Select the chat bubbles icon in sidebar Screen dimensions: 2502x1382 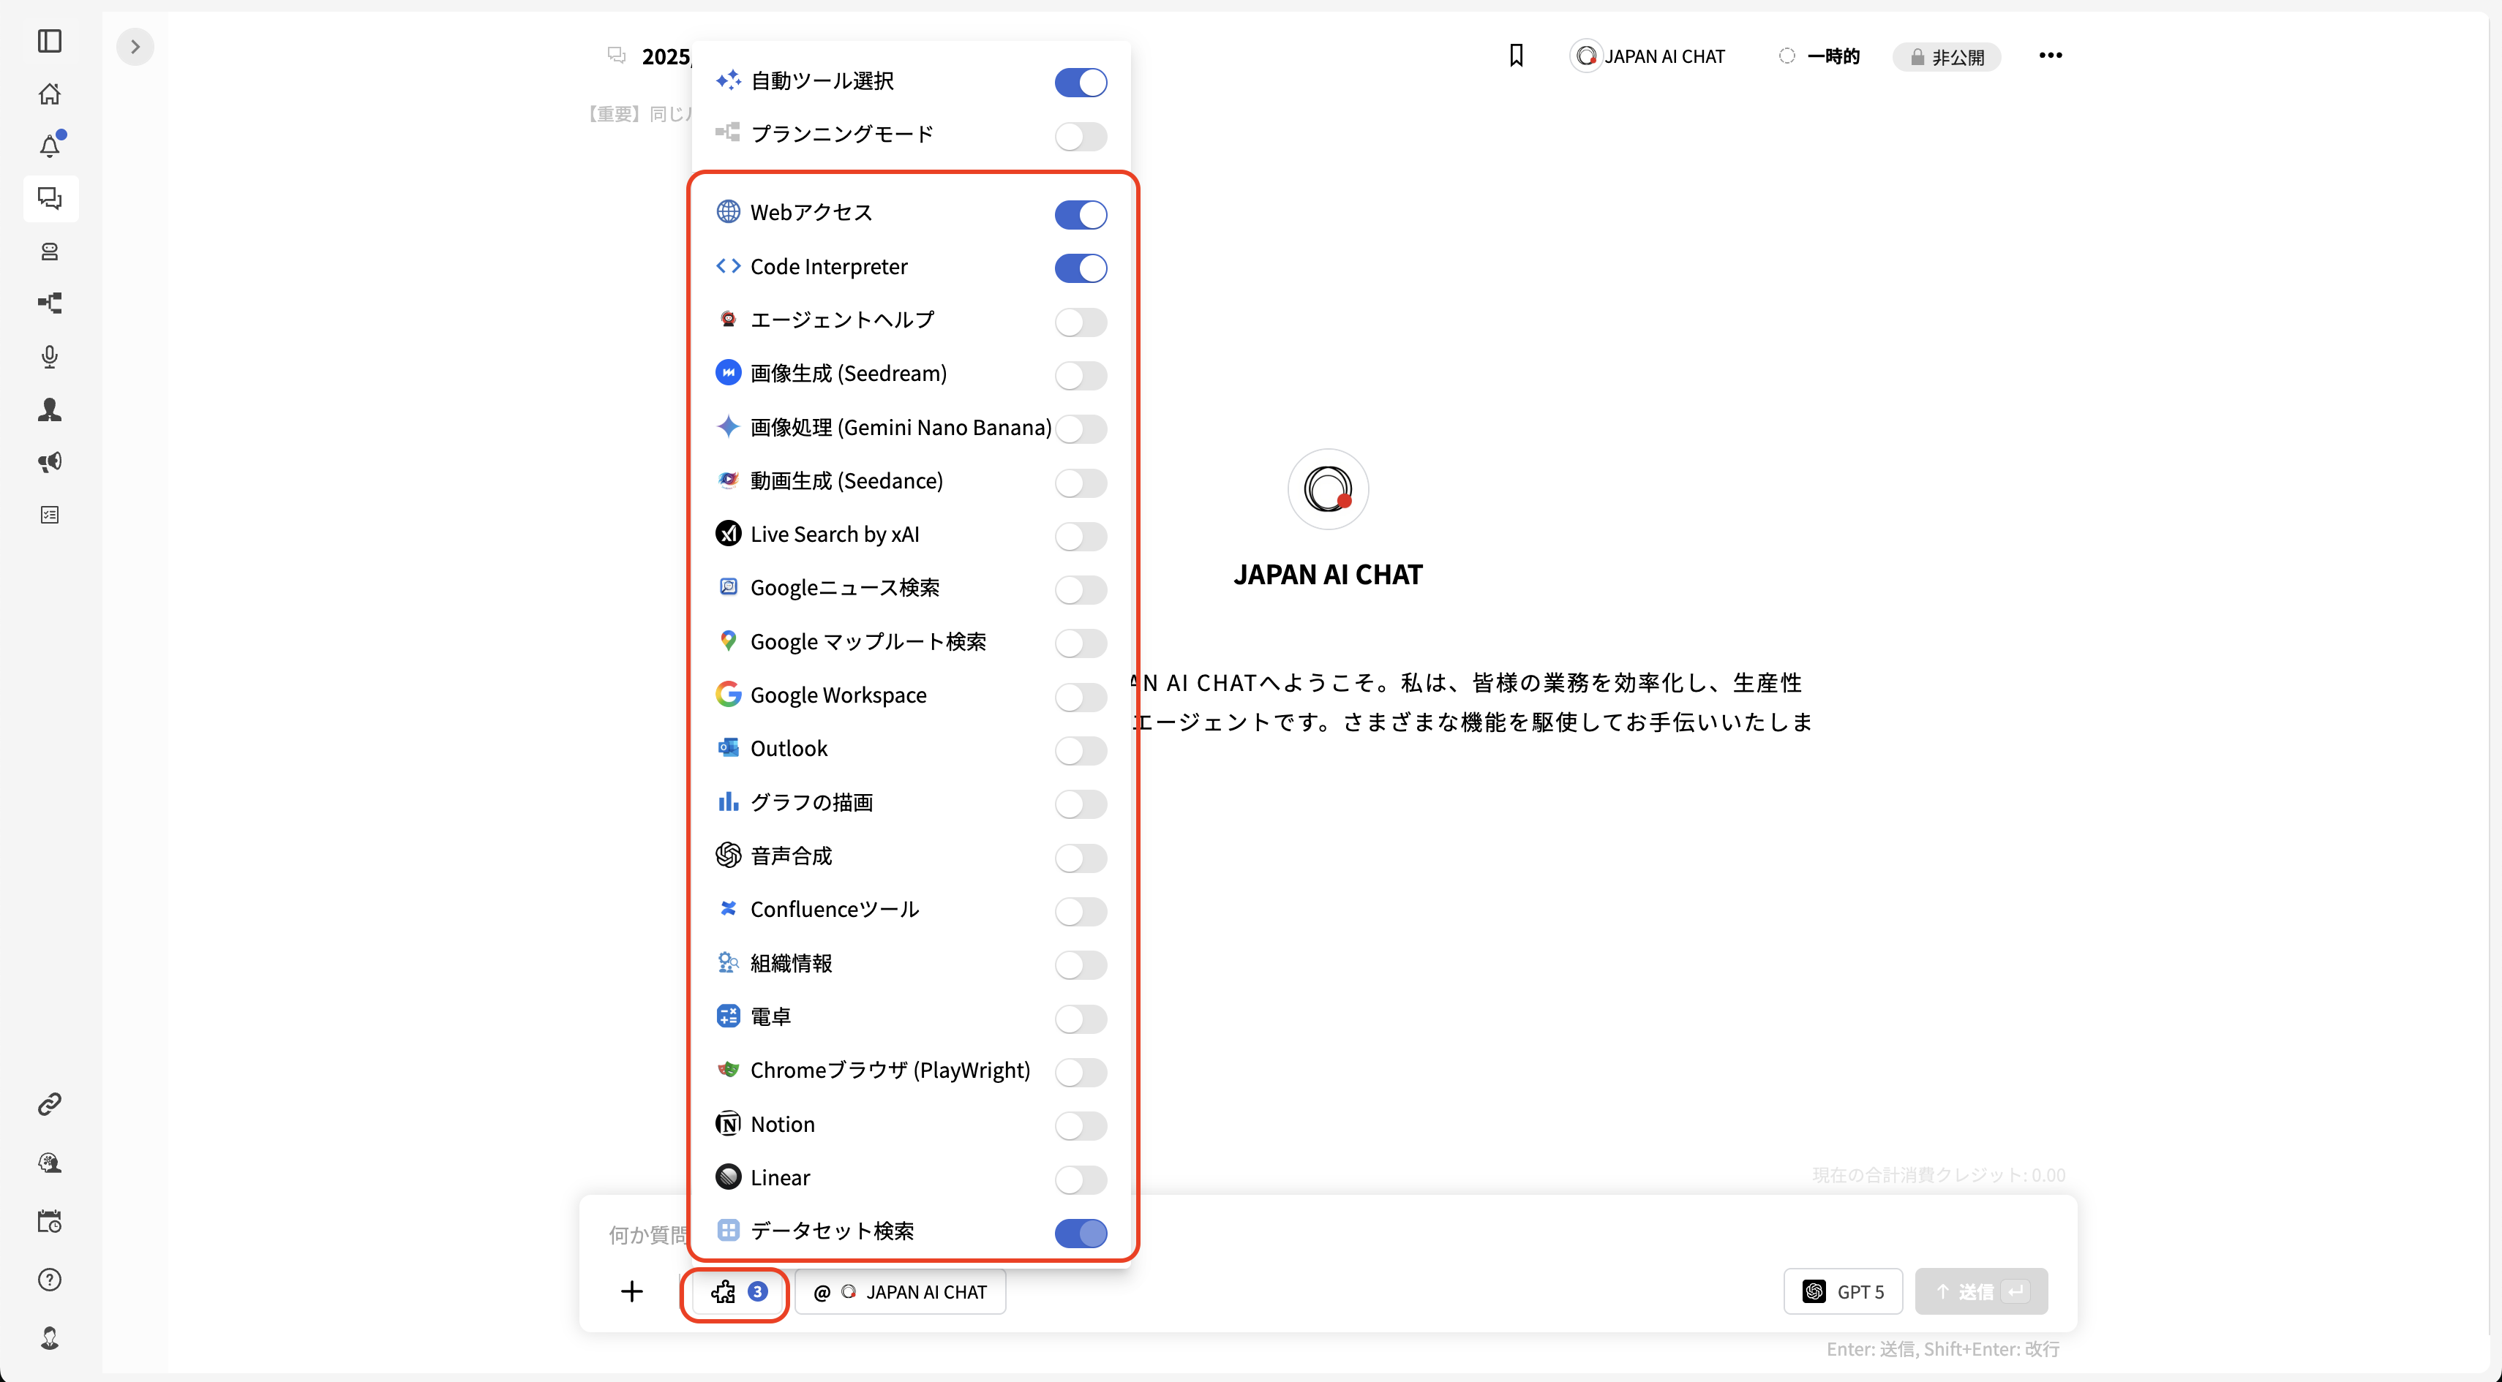(x=50, y=199)
